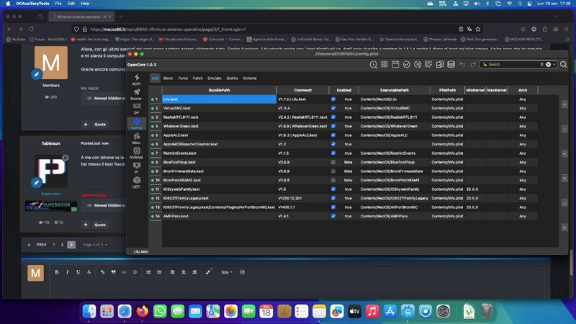Screen dimensions: 576x324
Task: Toggle bold in forum editor
Action: 57,272
